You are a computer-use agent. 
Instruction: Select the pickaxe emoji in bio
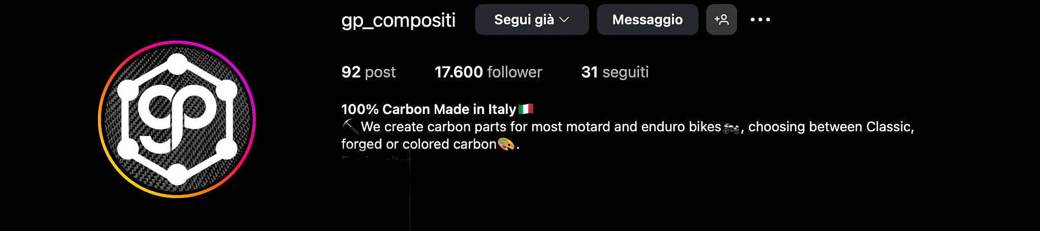(350, 126)
